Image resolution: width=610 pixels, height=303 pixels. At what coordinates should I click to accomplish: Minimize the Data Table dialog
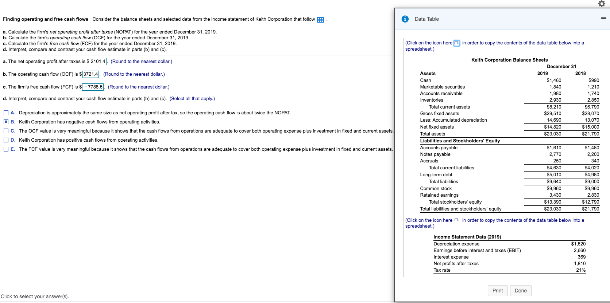tap(603, 18)
